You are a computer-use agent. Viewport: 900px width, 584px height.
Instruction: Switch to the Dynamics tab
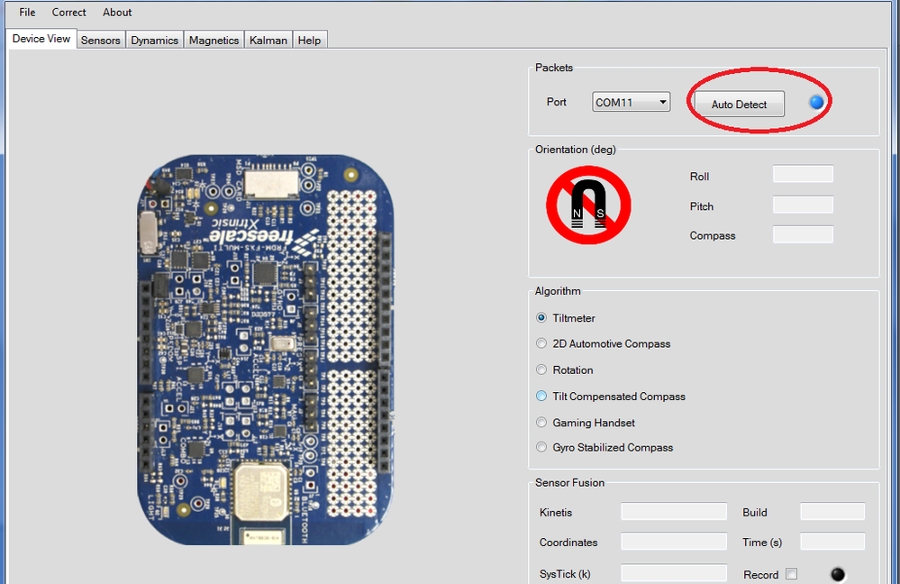(x=154, y=41)
